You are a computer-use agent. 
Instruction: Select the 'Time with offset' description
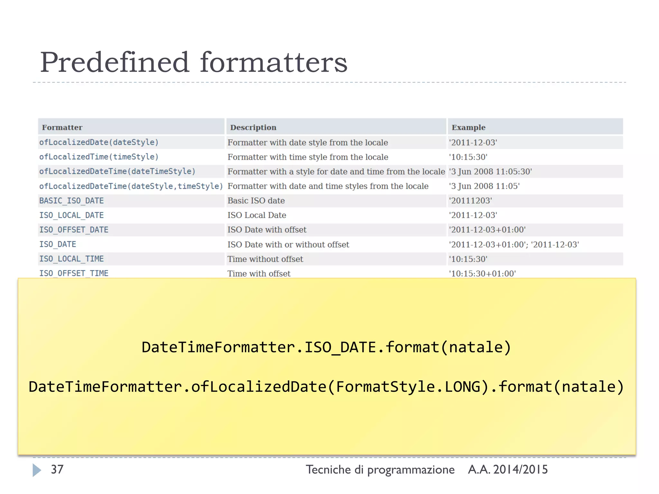259,273
